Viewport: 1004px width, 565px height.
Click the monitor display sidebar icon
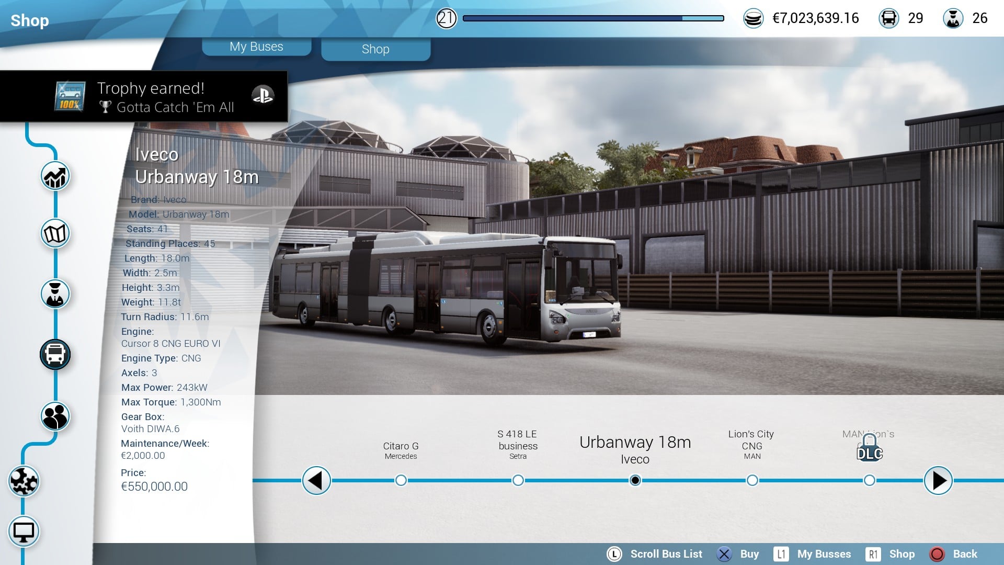point(24,532)
